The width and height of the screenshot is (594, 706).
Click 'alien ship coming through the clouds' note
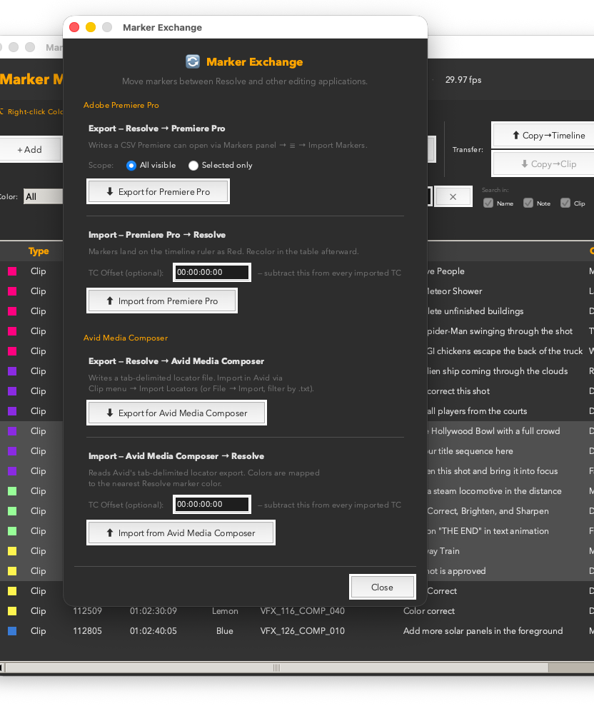click(498, 371)
